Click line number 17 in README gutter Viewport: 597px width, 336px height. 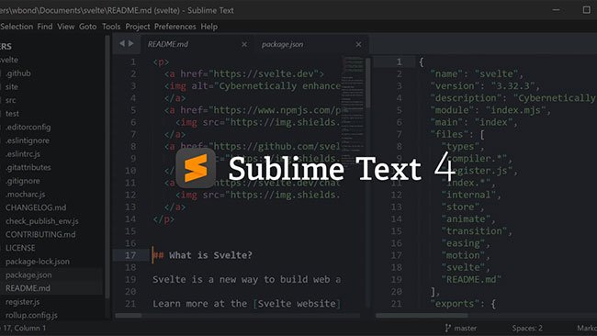130,255
